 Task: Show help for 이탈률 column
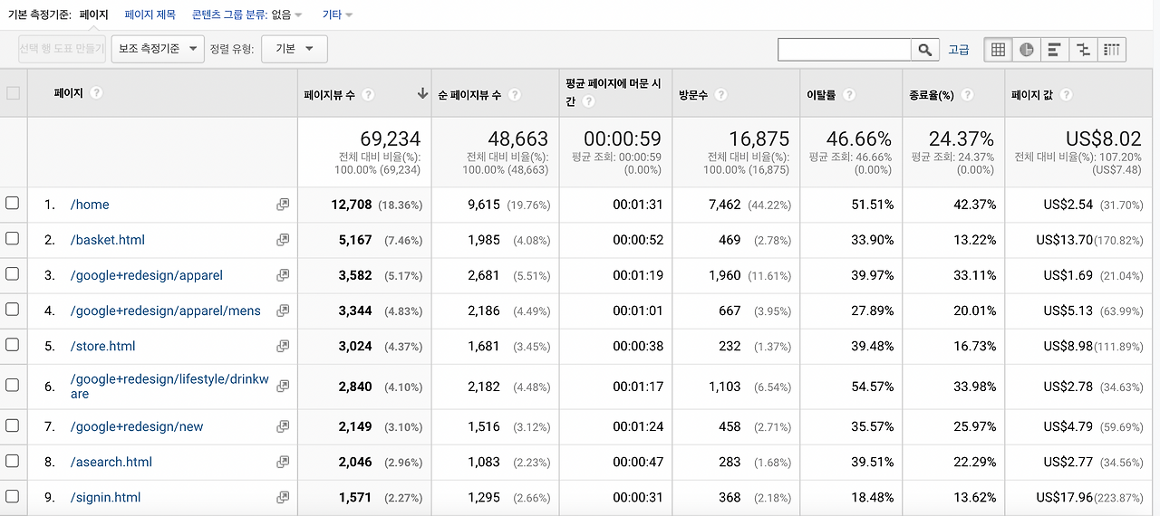849,94
